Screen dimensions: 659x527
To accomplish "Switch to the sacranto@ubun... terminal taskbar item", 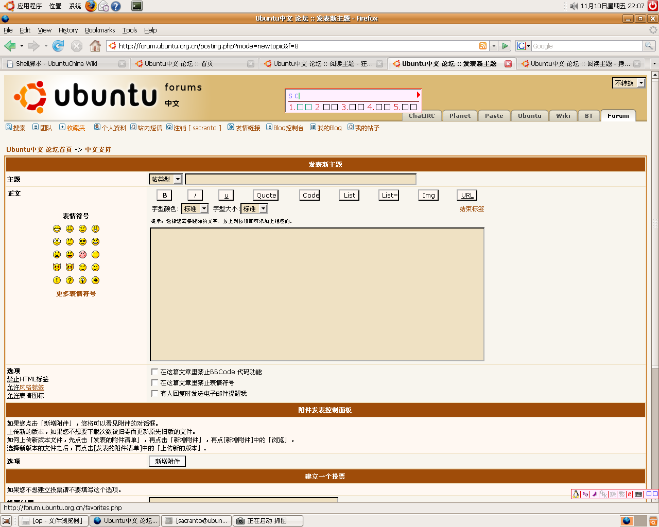I will (197, 521).
